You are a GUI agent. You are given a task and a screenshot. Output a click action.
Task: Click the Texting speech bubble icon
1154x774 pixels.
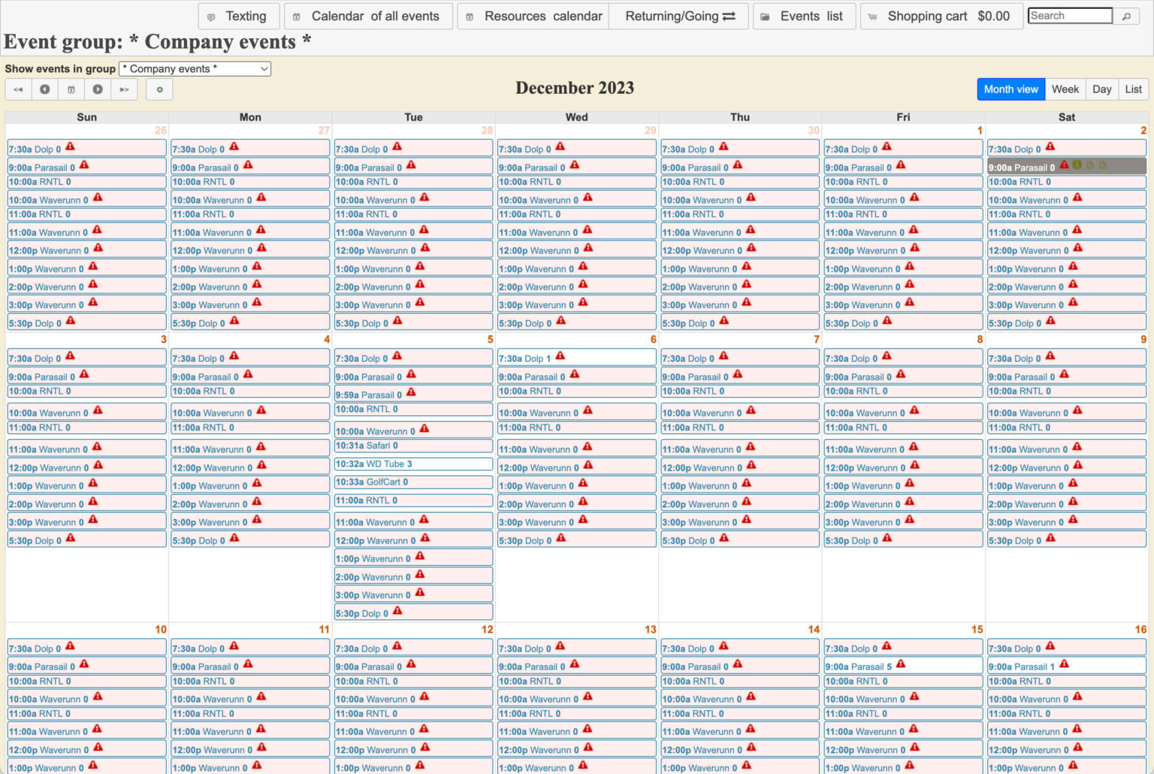[213, 15]
